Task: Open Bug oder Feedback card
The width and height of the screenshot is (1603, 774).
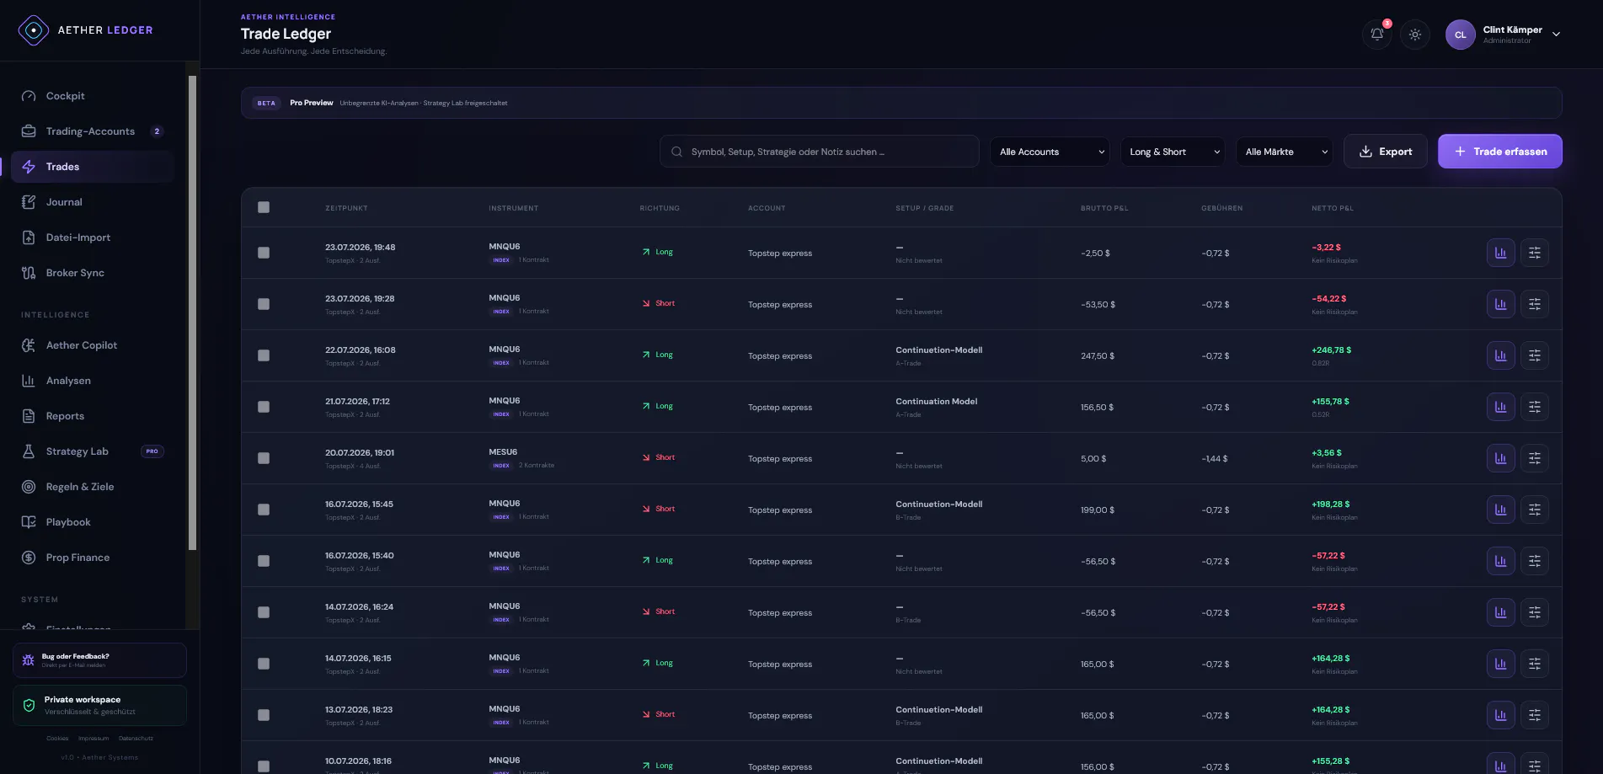Action: [99, 660]
